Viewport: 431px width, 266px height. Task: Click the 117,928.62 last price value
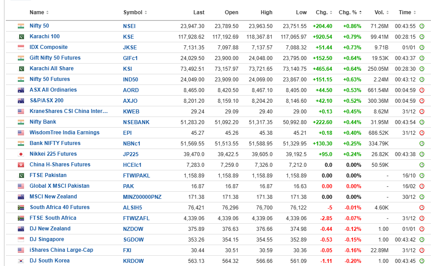click(191, 37)
